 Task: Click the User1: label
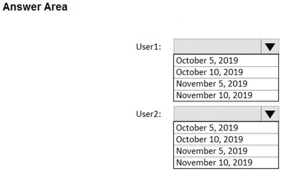point(149,47)
